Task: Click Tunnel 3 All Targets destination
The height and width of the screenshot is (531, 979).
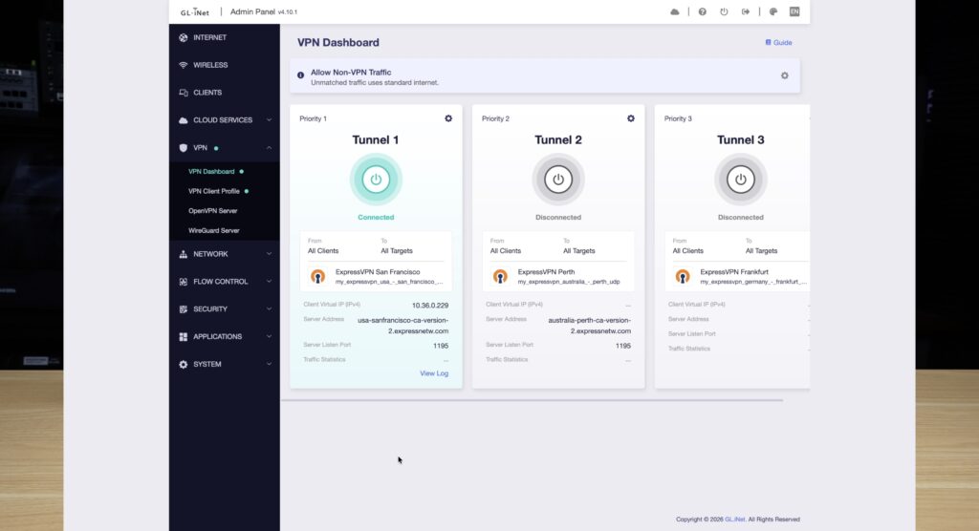Action: point(761,251)
